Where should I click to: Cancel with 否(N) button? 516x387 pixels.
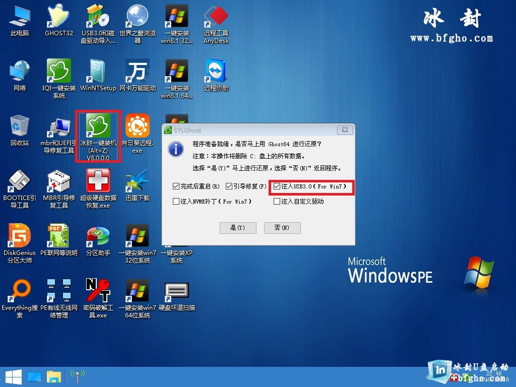[x=282, y=228]
